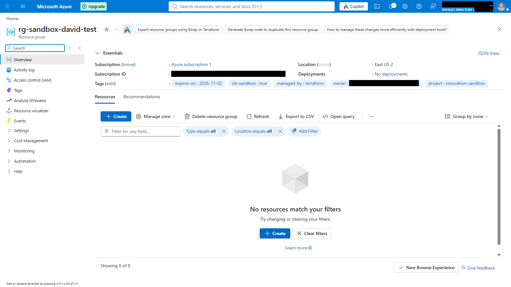The height and width of the screenshot is (287, 511).
Task: Switch to the Recommendations tab
Action: pyautogui.click(x=141, y=97)
